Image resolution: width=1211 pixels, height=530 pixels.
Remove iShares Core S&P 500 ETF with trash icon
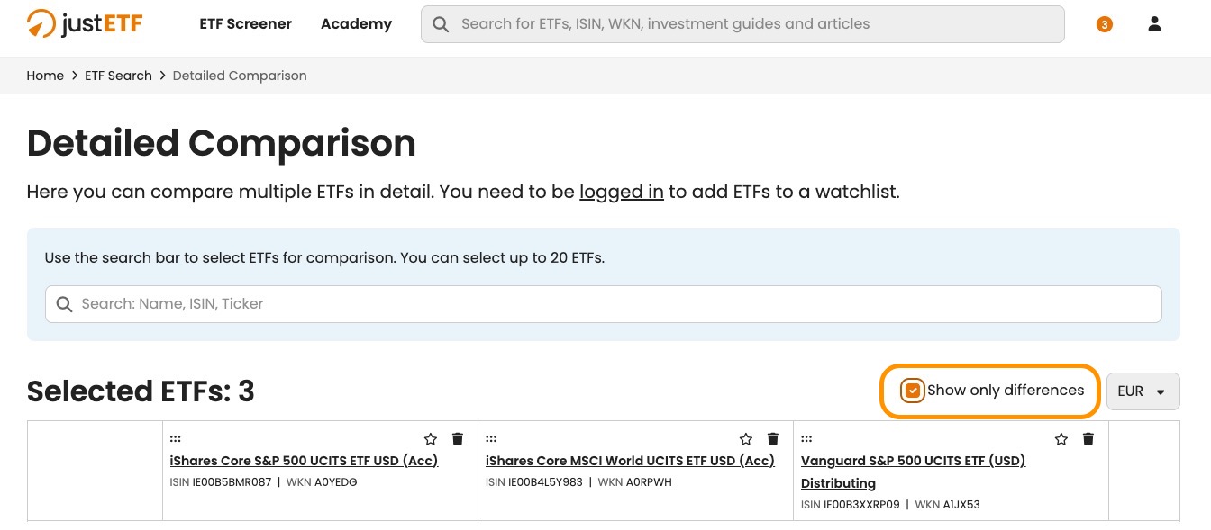point(458,439)
